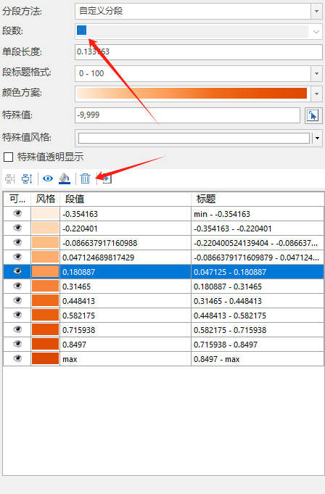The width and height of the screenshot is (325, 494).
Task: Click the special value picker cursor button
Action: tap(313, 115)
